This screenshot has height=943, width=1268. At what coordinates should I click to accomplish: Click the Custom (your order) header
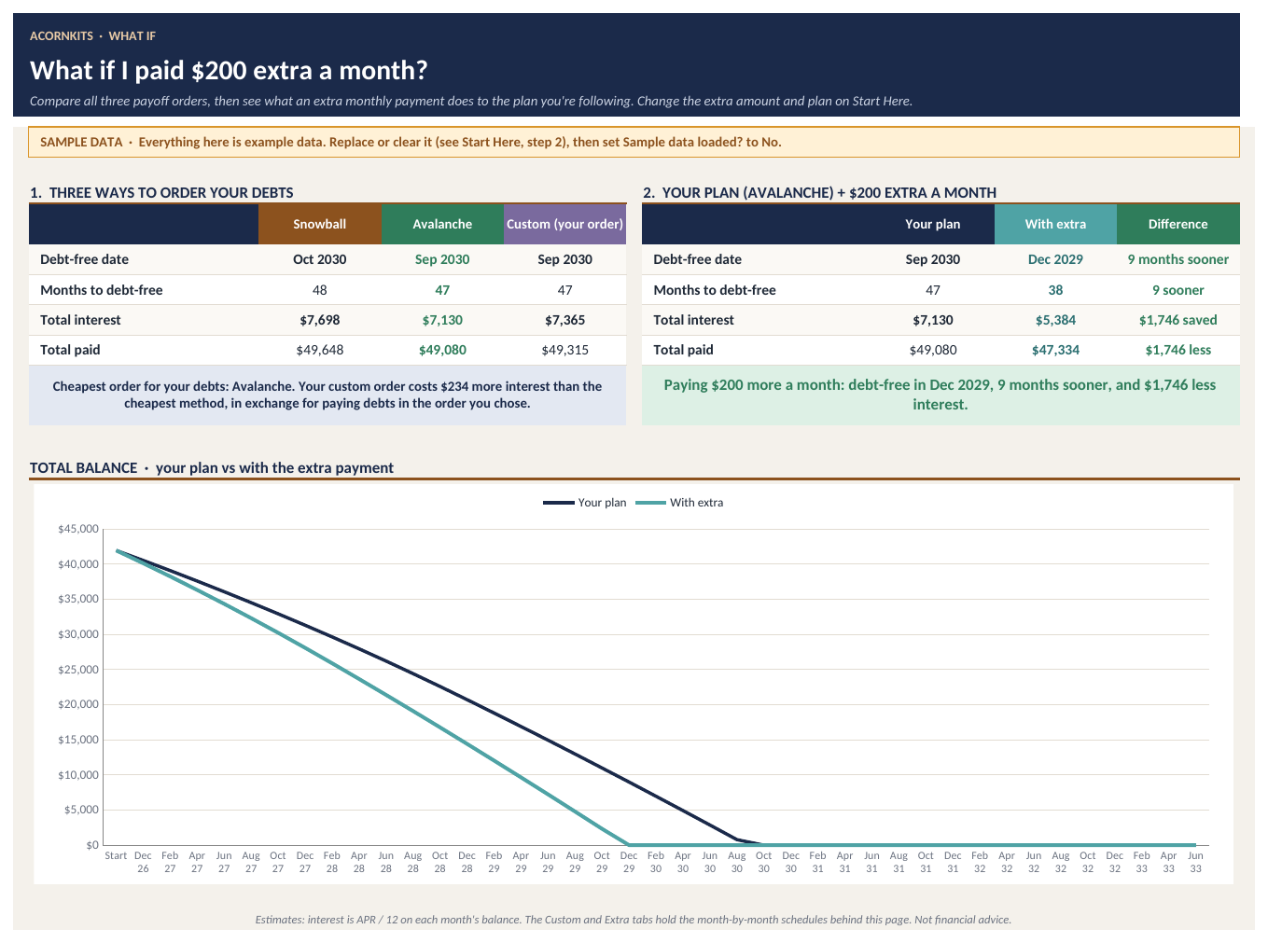(564, 224)
